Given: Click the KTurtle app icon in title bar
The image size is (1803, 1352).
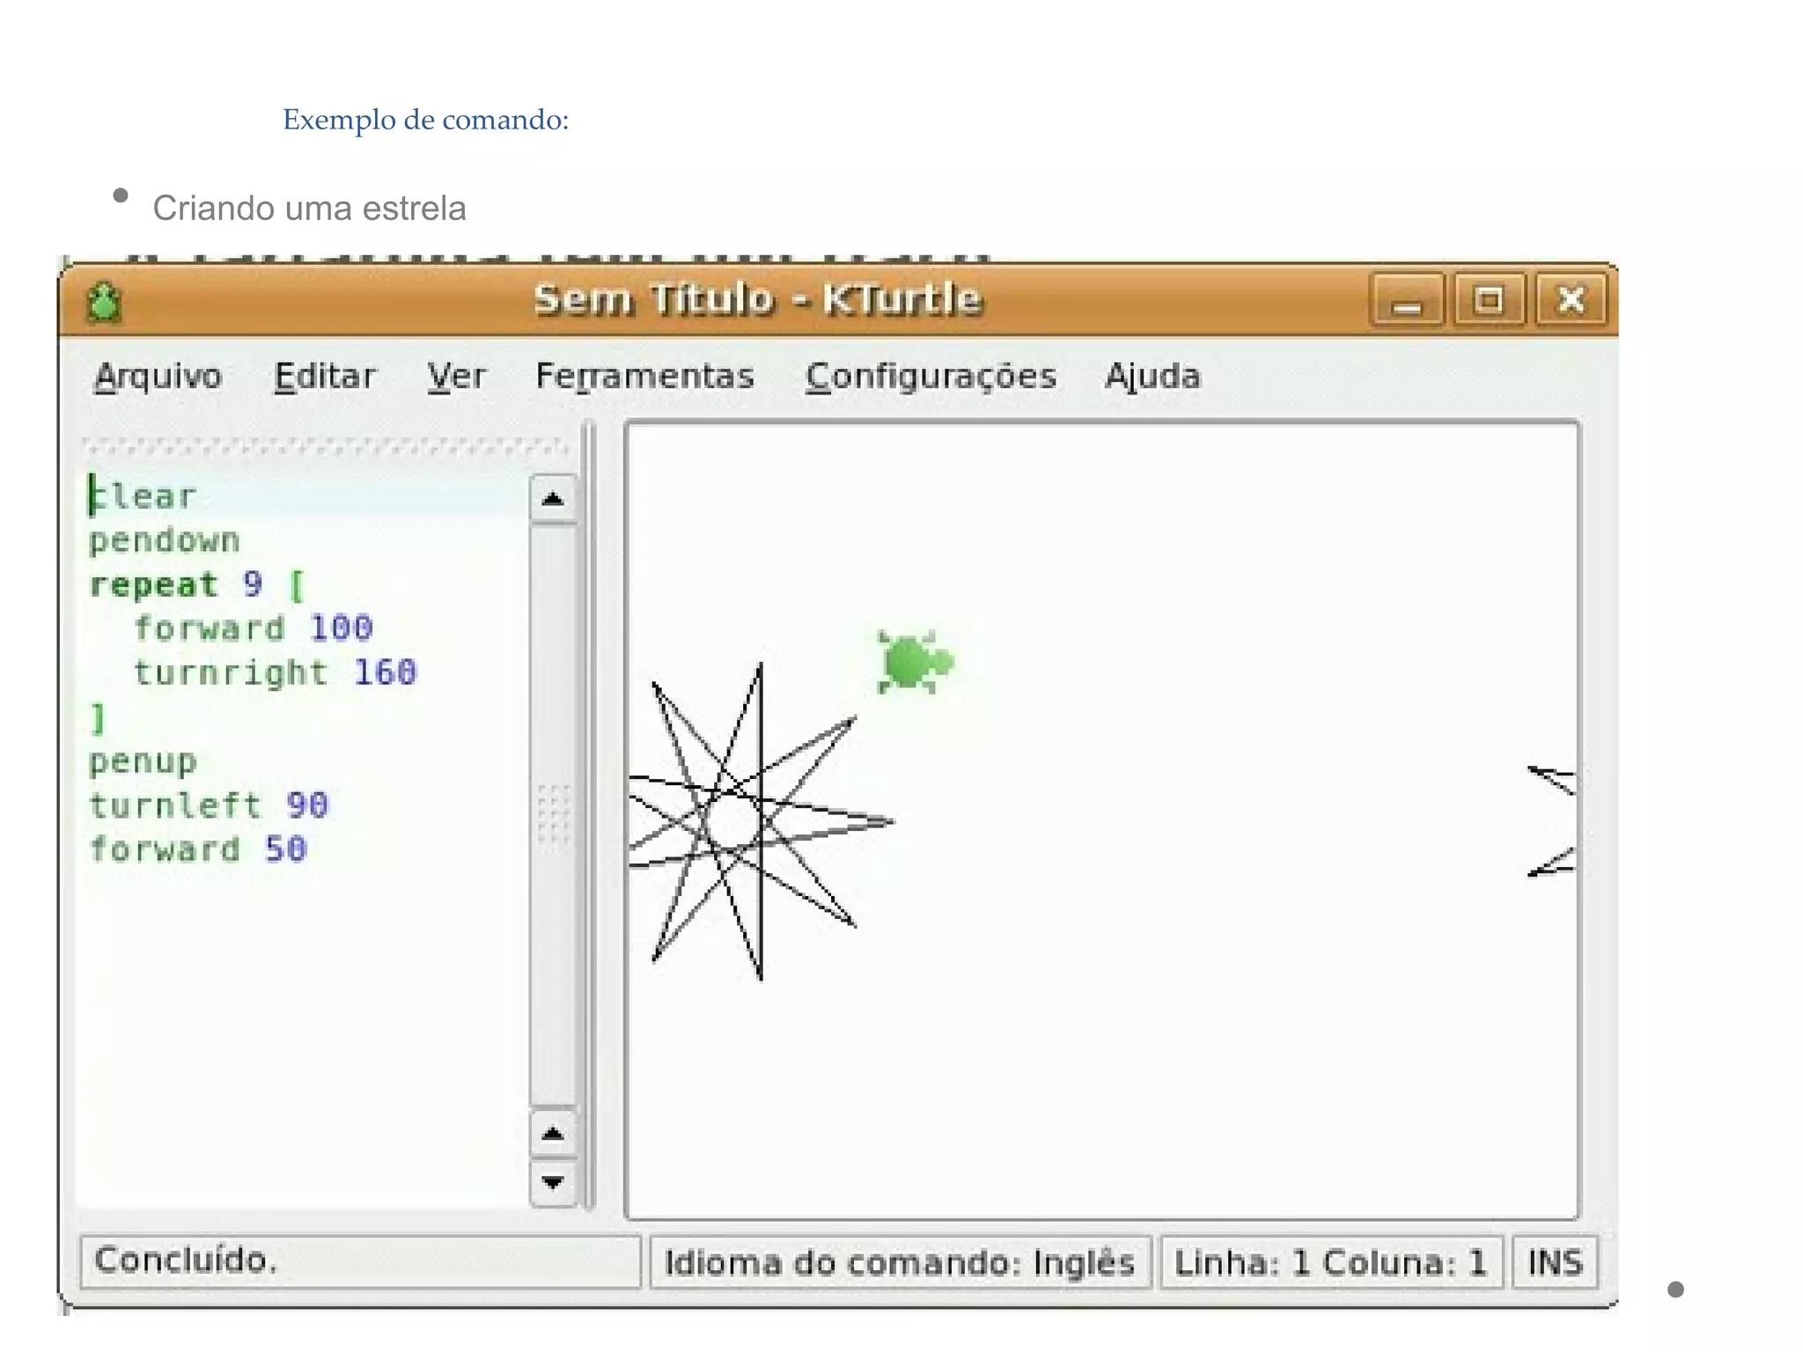Looking at the screenshot, I should tap(105, 303).
